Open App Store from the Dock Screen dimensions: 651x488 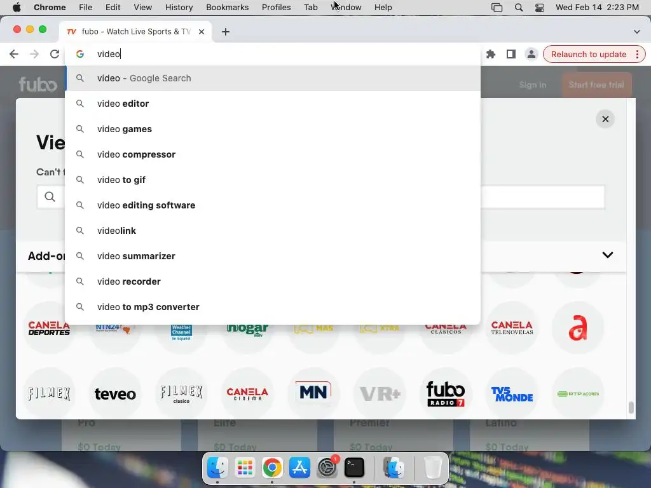tap(300, 468)
